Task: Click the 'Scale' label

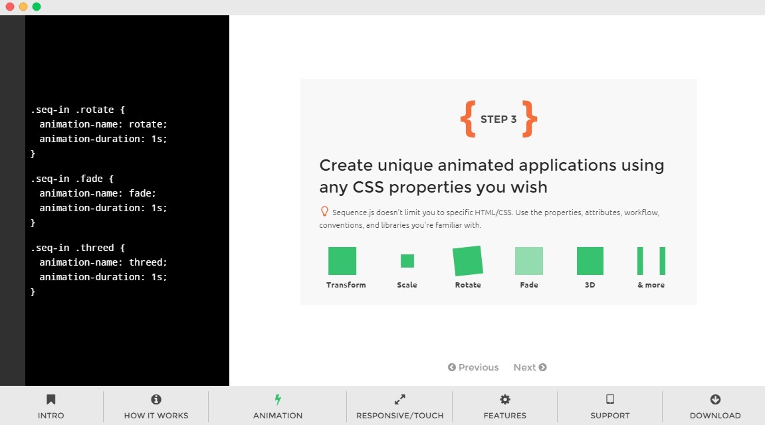Action: point(407,285)
